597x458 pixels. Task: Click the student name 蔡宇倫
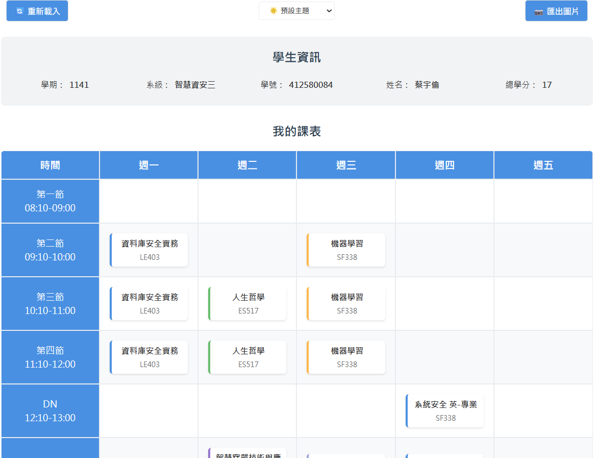427,85
